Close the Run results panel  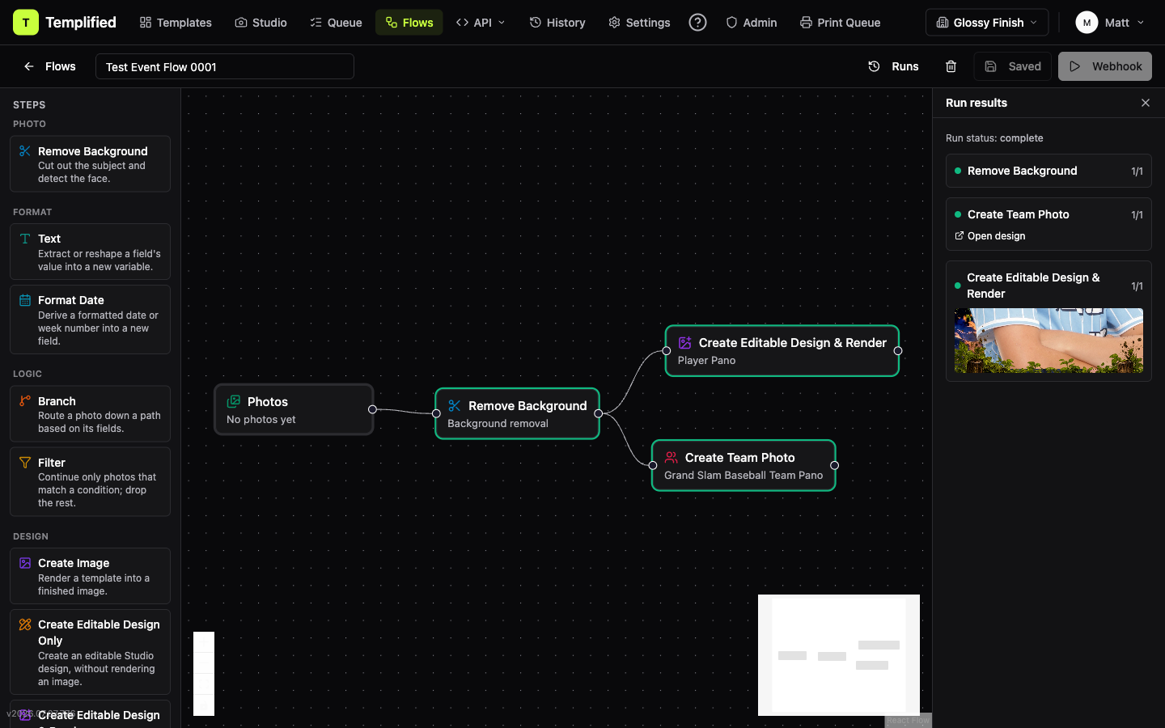click(1146, 103)
